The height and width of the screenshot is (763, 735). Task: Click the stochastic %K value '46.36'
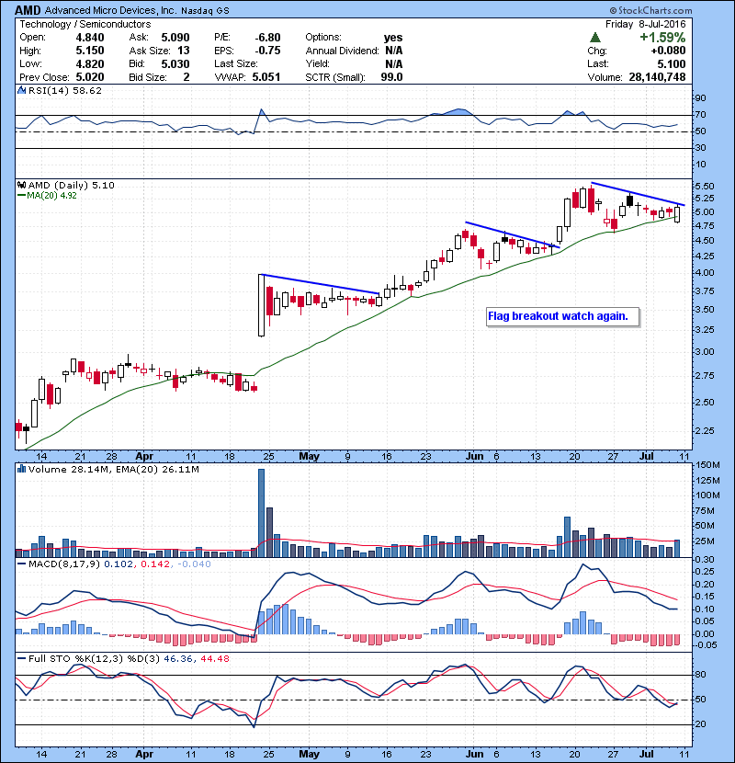[x=178, y=658]
